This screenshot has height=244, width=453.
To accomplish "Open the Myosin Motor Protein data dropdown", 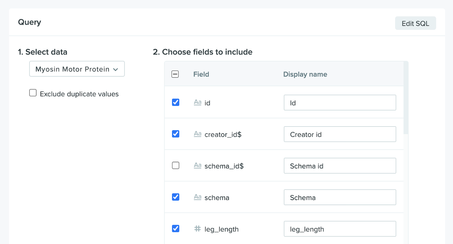I will pos(77,69).
